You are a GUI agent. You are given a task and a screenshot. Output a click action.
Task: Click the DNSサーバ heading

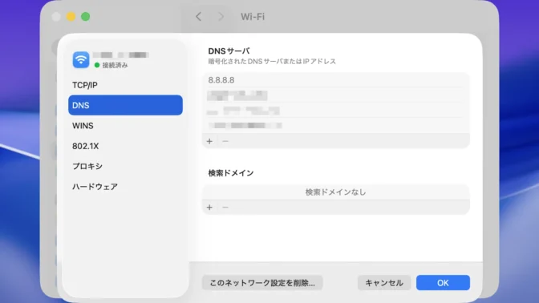click(x=229, y=51)
